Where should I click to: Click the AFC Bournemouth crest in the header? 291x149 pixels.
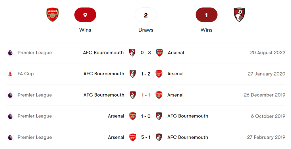[x=240, y=15]
